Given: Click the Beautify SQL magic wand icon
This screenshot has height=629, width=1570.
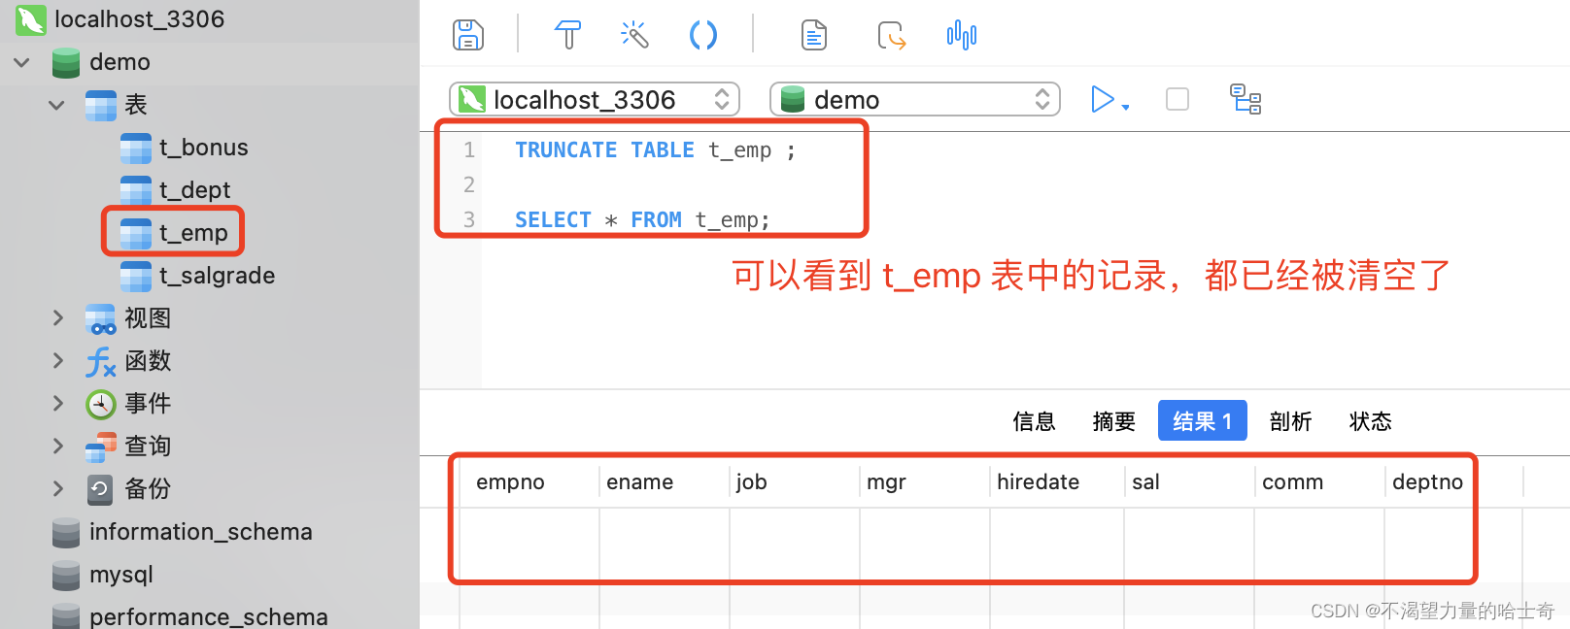Looking at the screenshot, I should click(634, 35).
